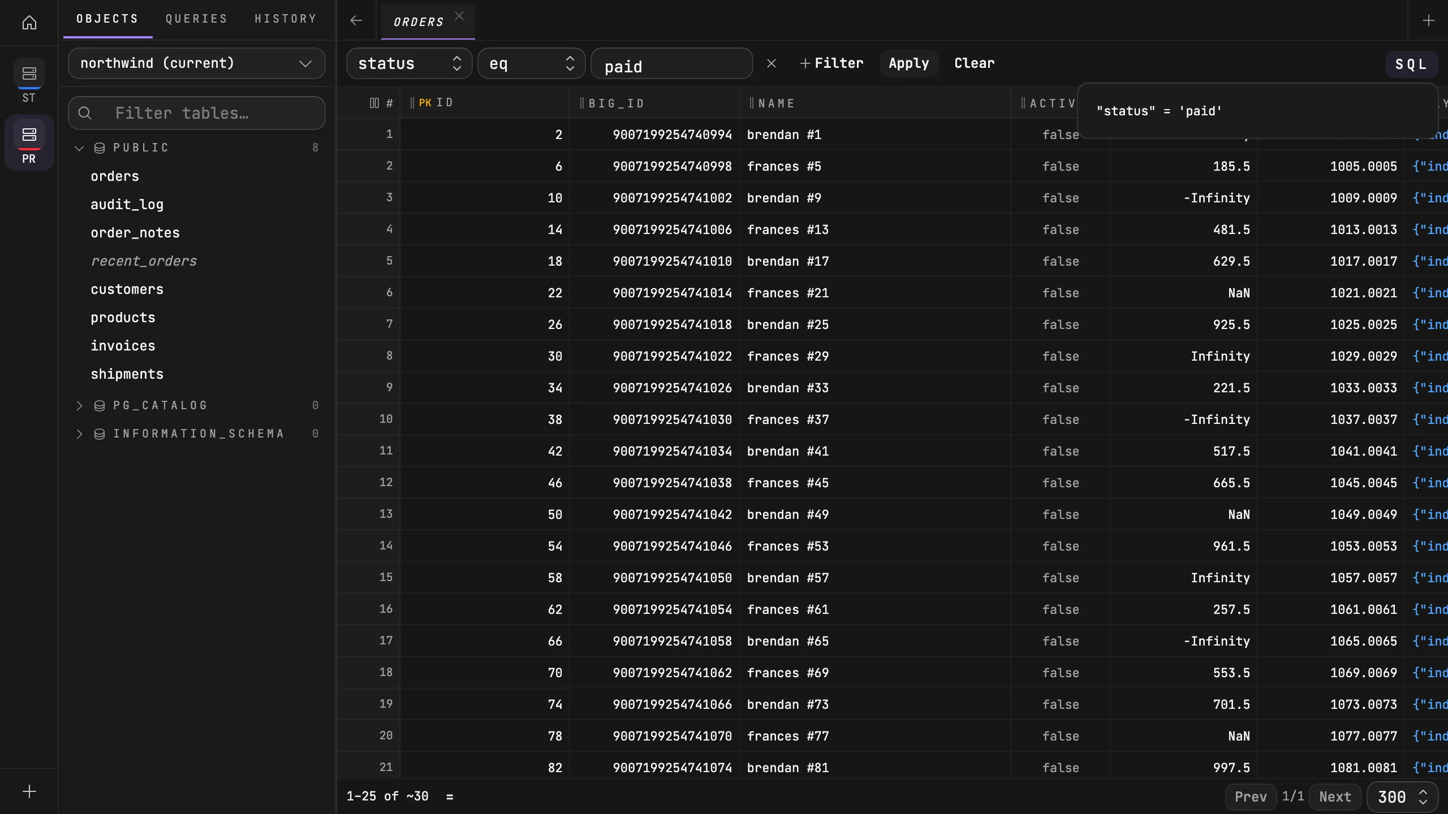Click the Add Filter button
Screen dimensions: 1448x814
click(831, 63)
